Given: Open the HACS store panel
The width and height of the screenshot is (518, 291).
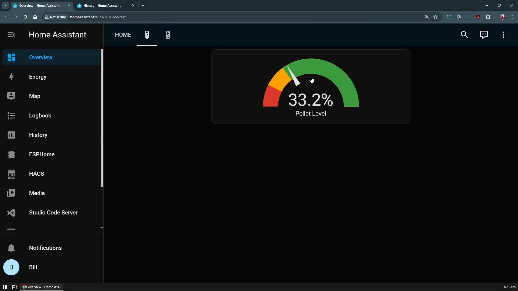Looking at the screenshot, I should click(x=36, y=174).
